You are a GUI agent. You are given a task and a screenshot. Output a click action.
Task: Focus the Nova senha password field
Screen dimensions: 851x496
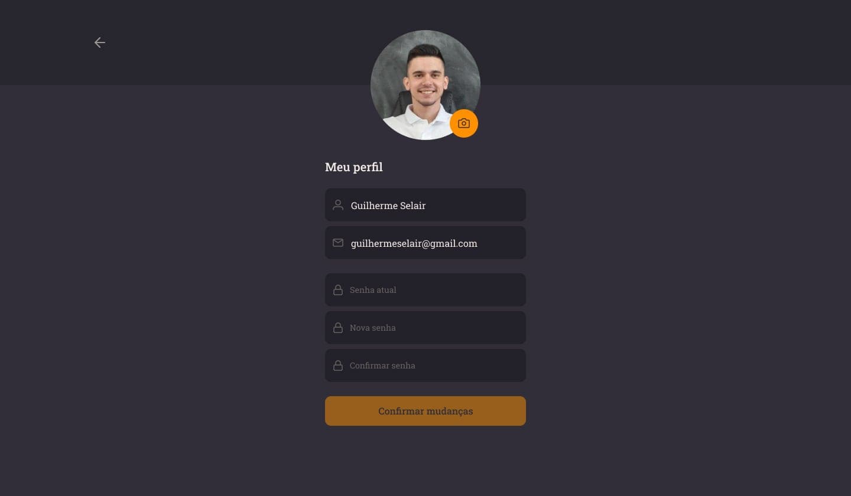(425, 328)
